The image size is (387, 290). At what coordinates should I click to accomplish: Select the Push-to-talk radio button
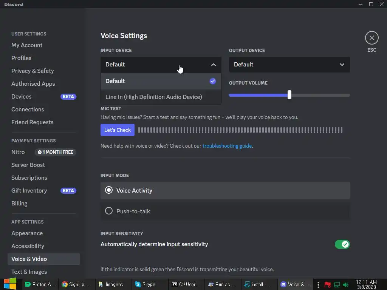(109, 211)
